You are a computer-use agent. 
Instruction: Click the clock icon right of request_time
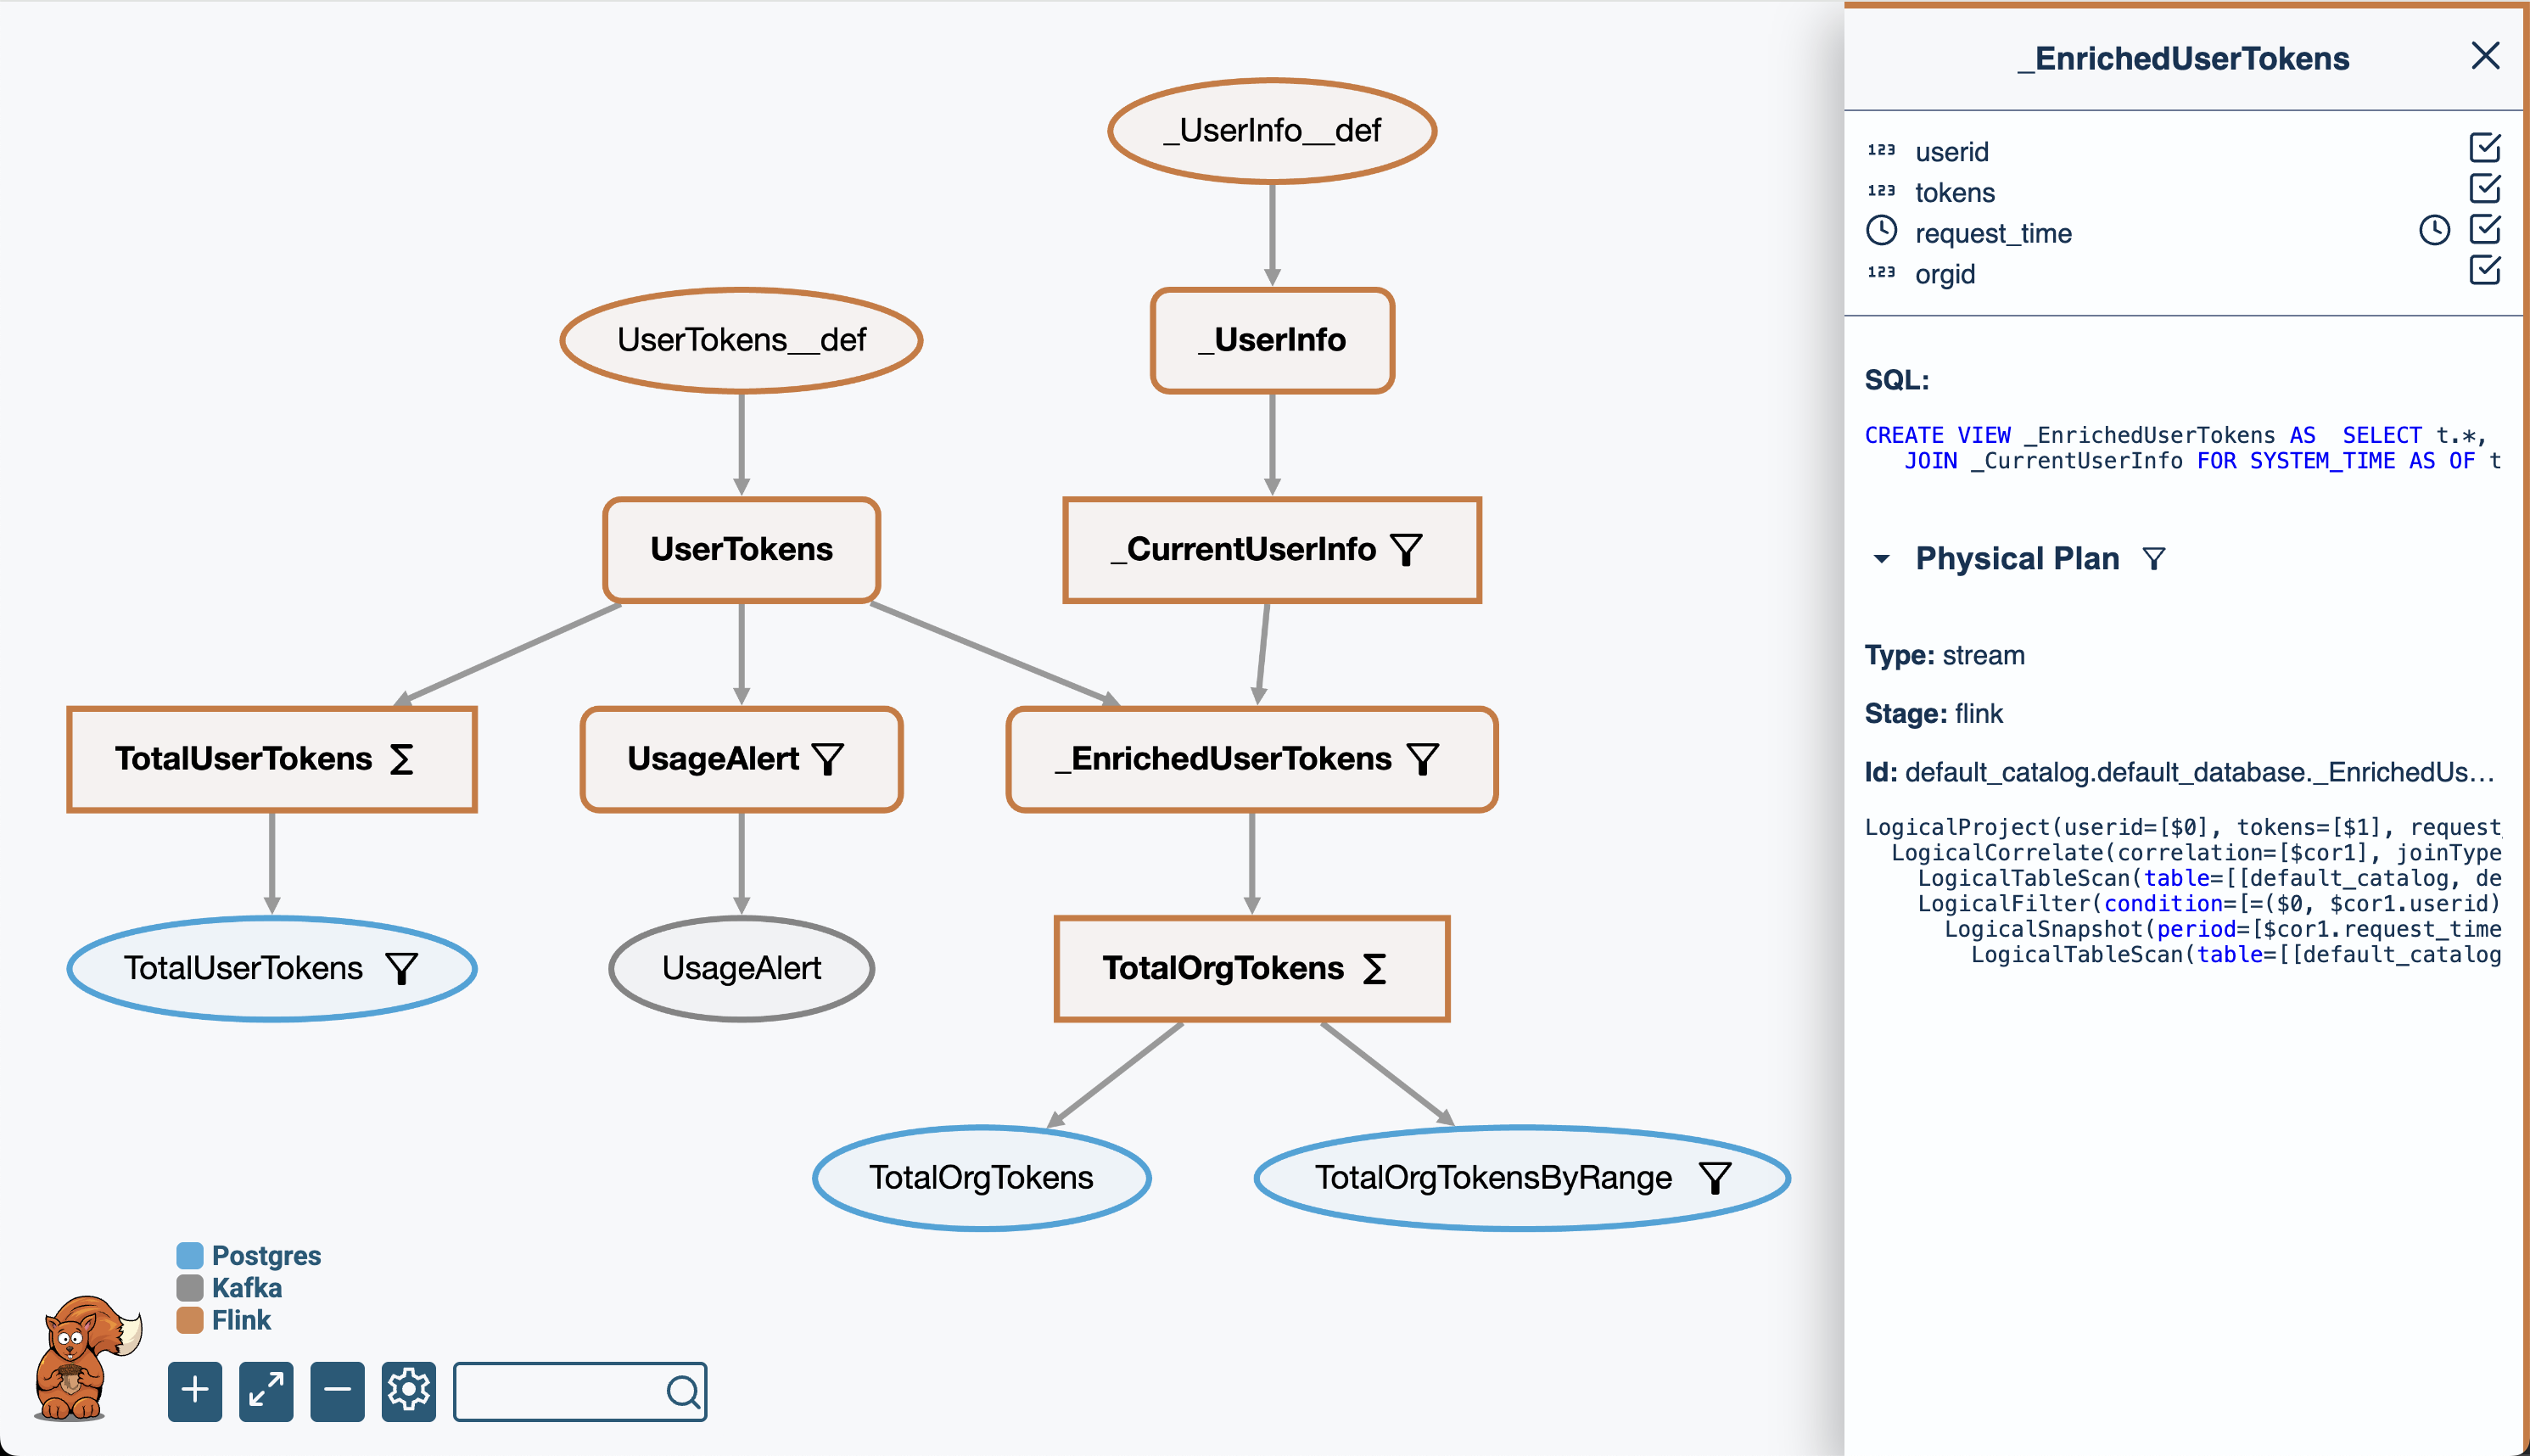point(2434,231)
